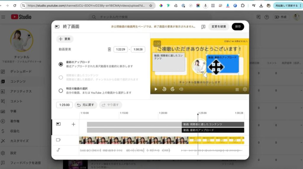Open the hamburger navigation menu
This screenshot has width=303, height=169.
(x=3, y=17)
